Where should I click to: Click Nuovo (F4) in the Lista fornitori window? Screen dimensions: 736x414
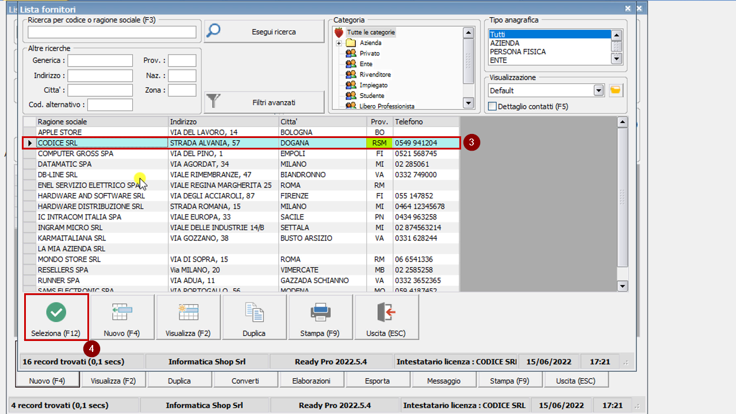tap(122, 317)
